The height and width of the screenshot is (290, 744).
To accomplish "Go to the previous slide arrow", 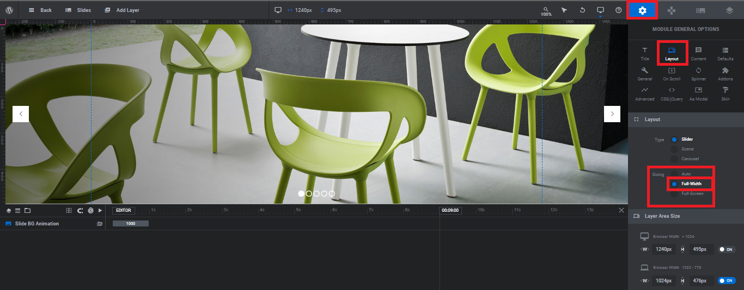I will [x=21, y=114].
